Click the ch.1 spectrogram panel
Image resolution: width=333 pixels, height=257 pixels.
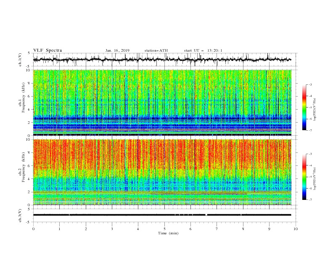[x=162, y=102]
